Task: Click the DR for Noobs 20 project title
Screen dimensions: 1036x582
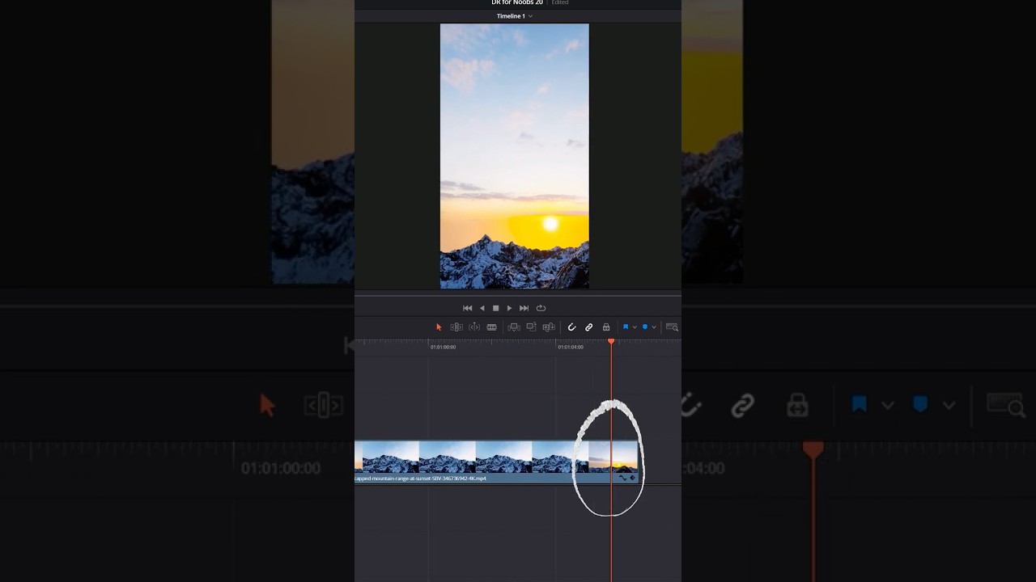Action: coord(517,2)
